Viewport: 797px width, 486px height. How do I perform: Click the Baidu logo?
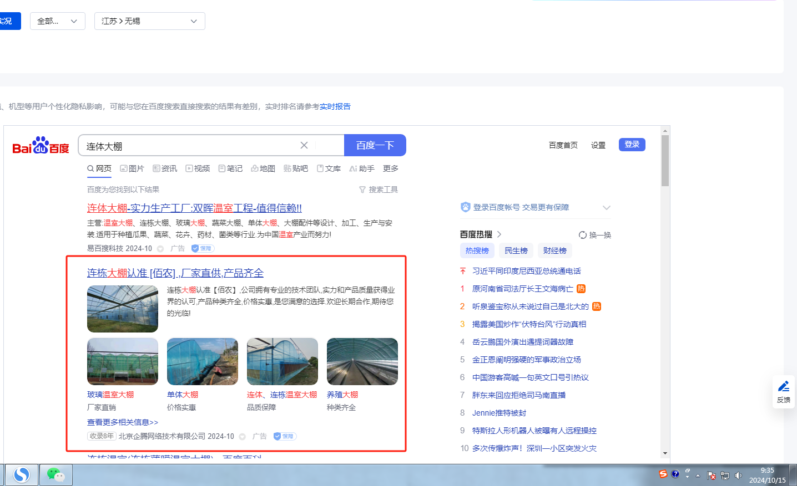41,146
